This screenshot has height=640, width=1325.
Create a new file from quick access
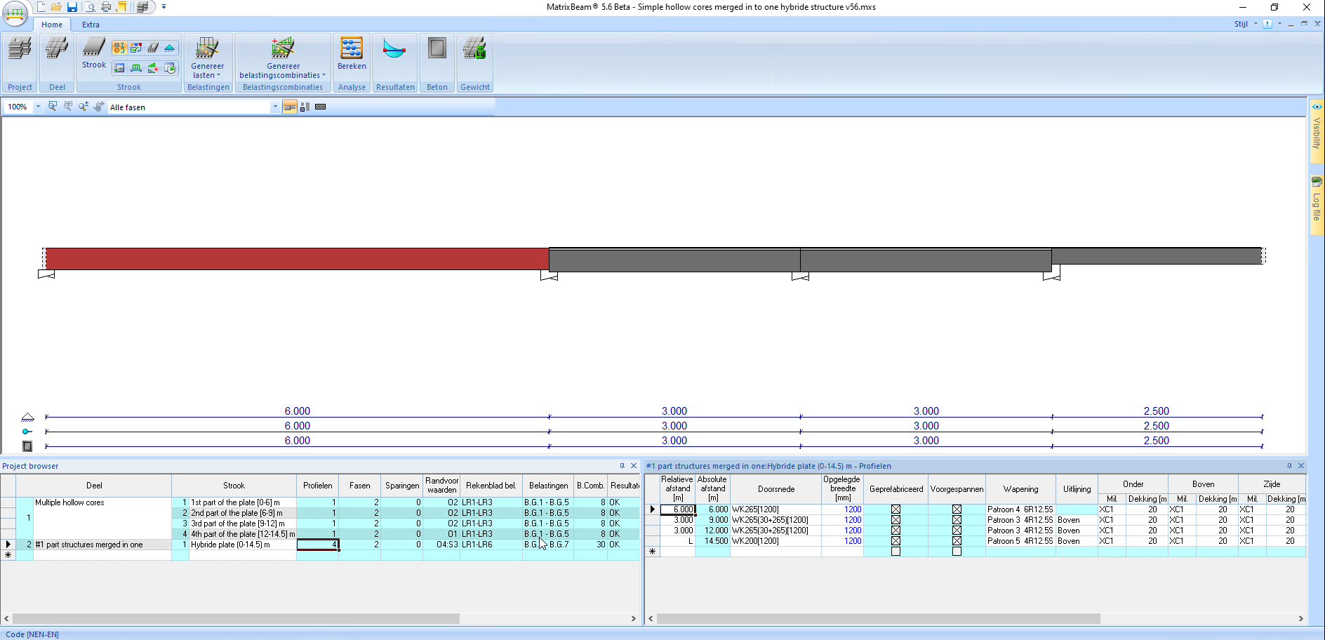pyautogui.click(x=41, y=7)
